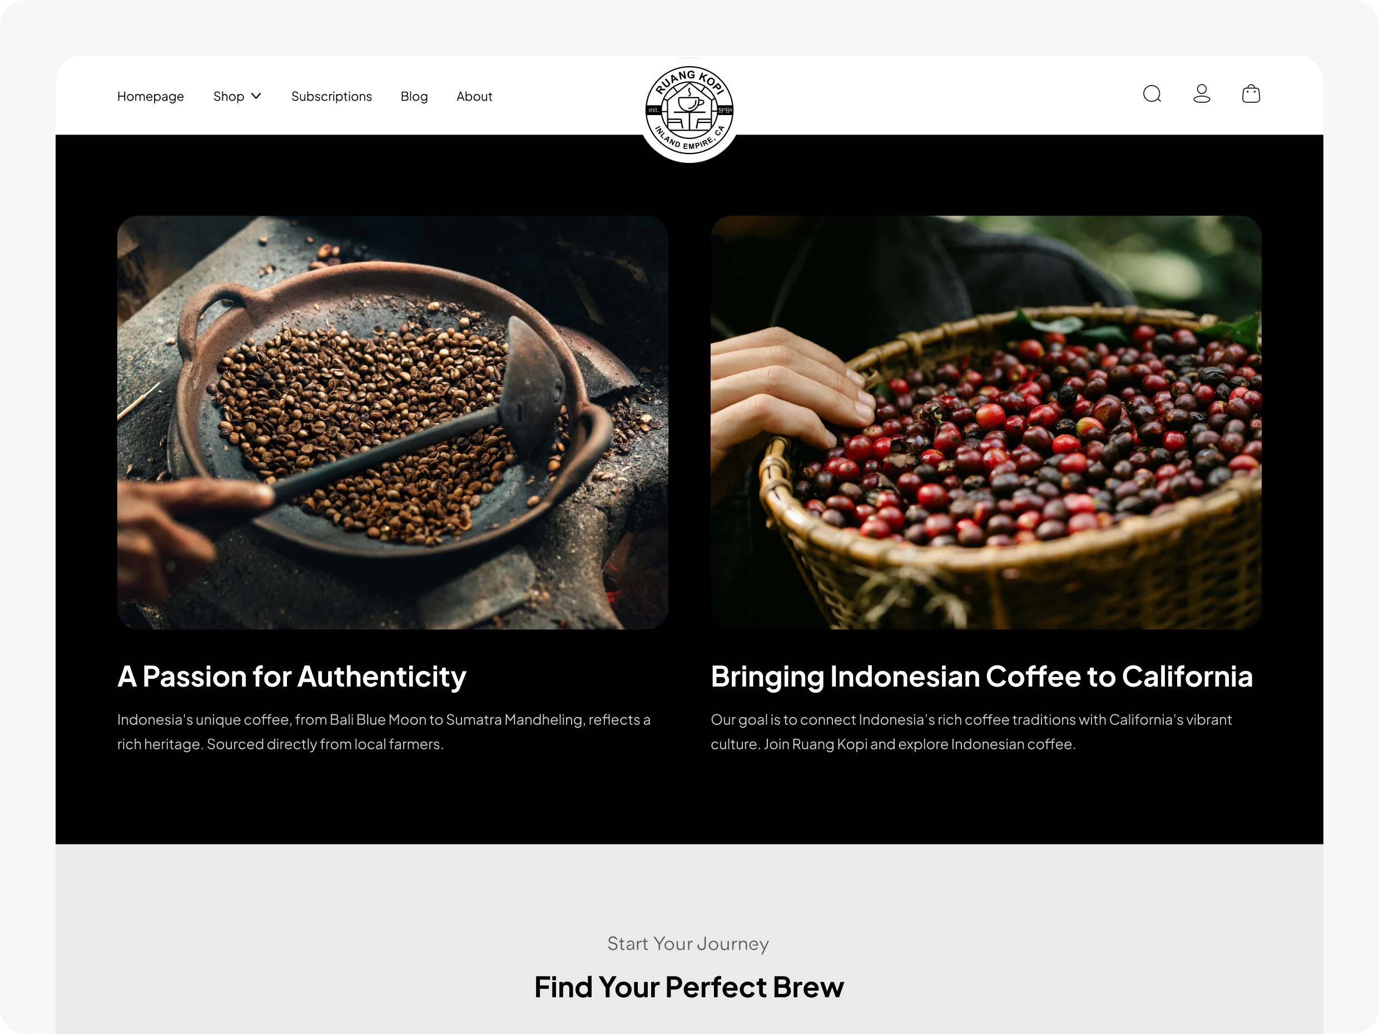Click 'A Passion for Authenticity' heading
Screen dimensions: 1379x1034
[x=292, y=676]
